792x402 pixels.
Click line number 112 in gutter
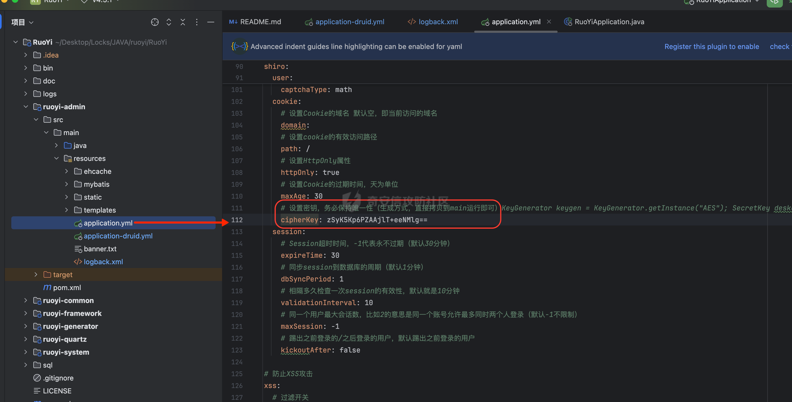(x=237, y=220)
